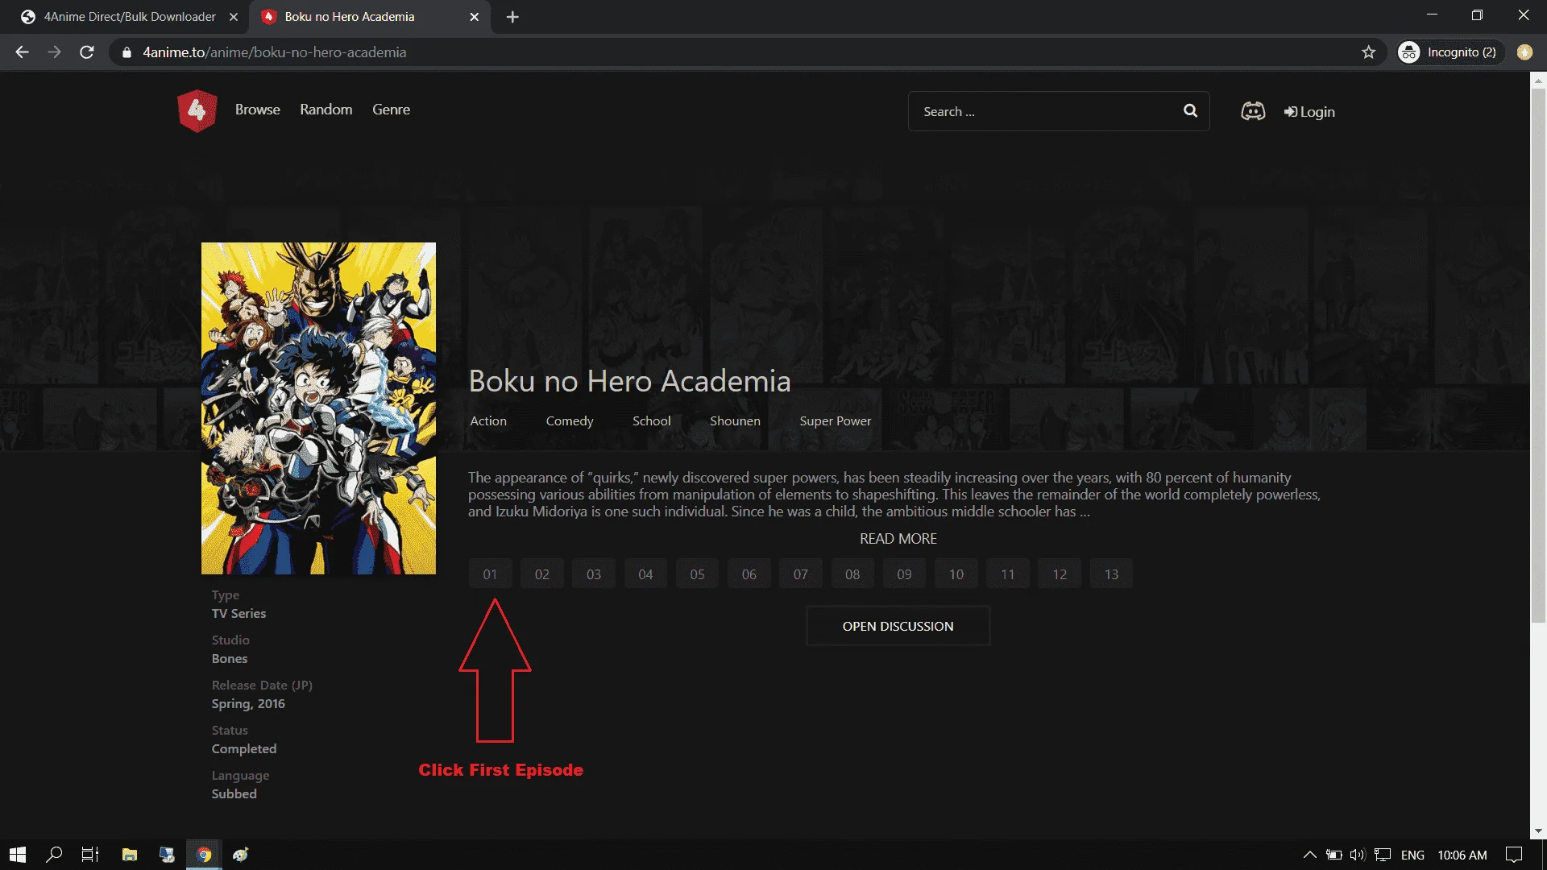Open the notification center icon
Screen dimensions: 1547x870
pos(1514,855)
